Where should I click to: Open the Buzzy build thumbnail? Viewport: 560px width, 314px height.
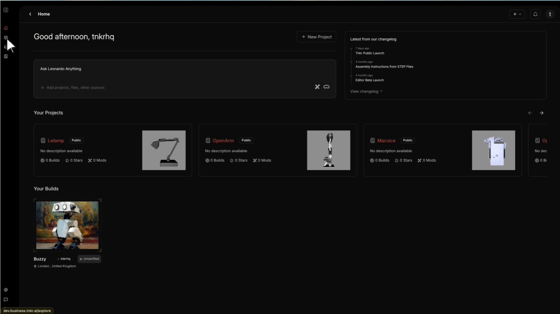[67, 225]
